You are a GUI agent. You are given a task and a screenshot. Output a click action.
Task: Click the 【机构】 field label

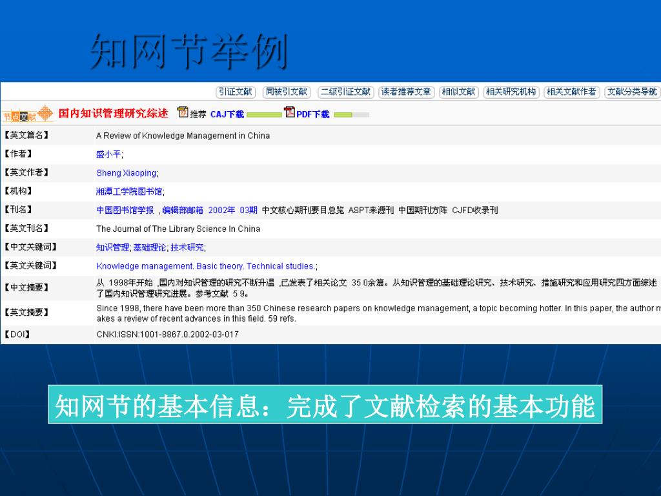click(18, 191)
